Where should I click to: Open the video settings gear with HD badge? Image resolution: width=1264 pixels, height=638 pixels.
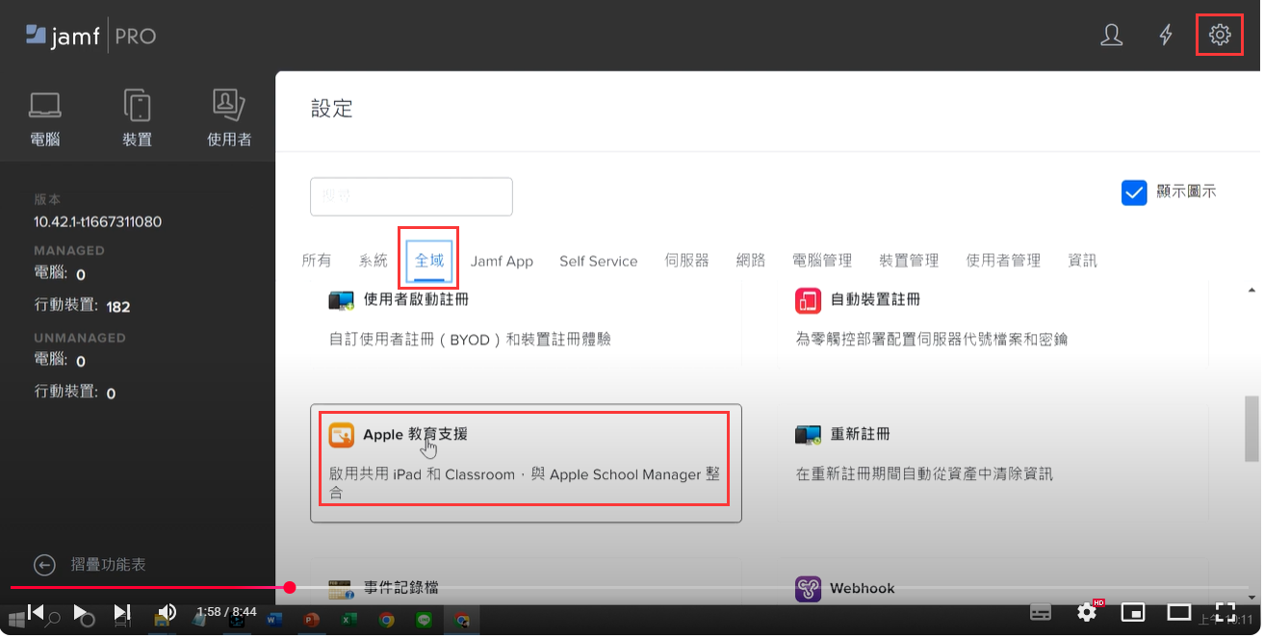tap(1088, 612)
